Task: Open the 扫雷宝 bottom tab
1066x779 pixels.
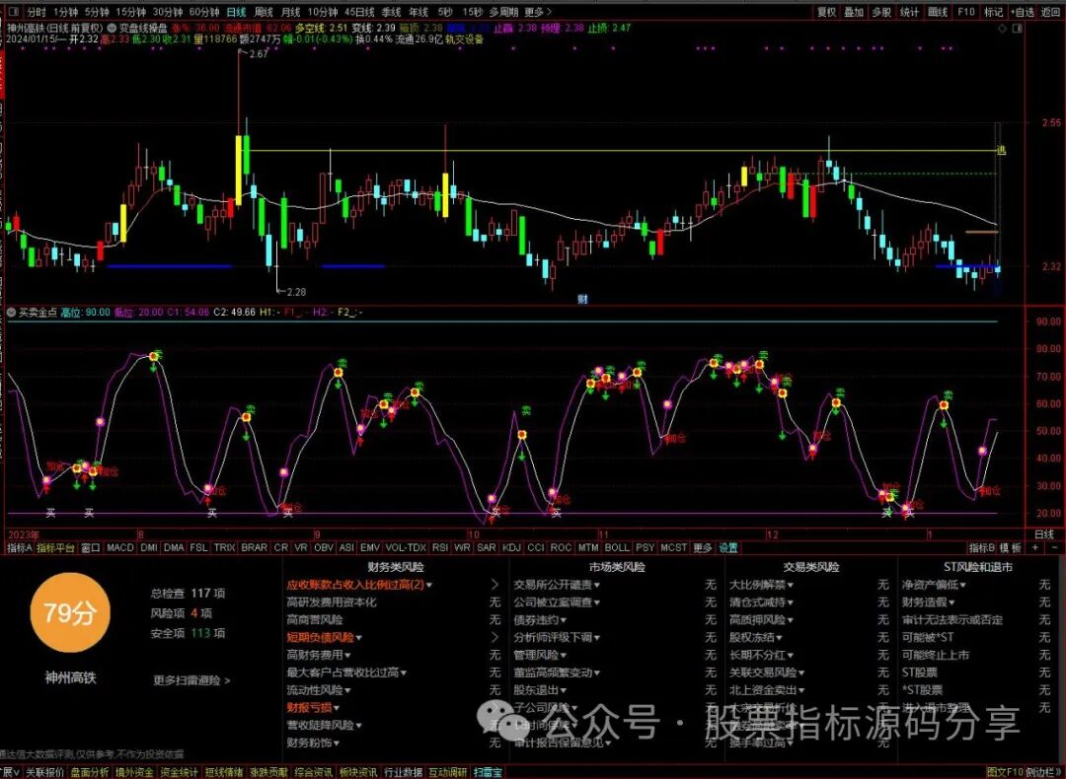Action: coord(489,772)
